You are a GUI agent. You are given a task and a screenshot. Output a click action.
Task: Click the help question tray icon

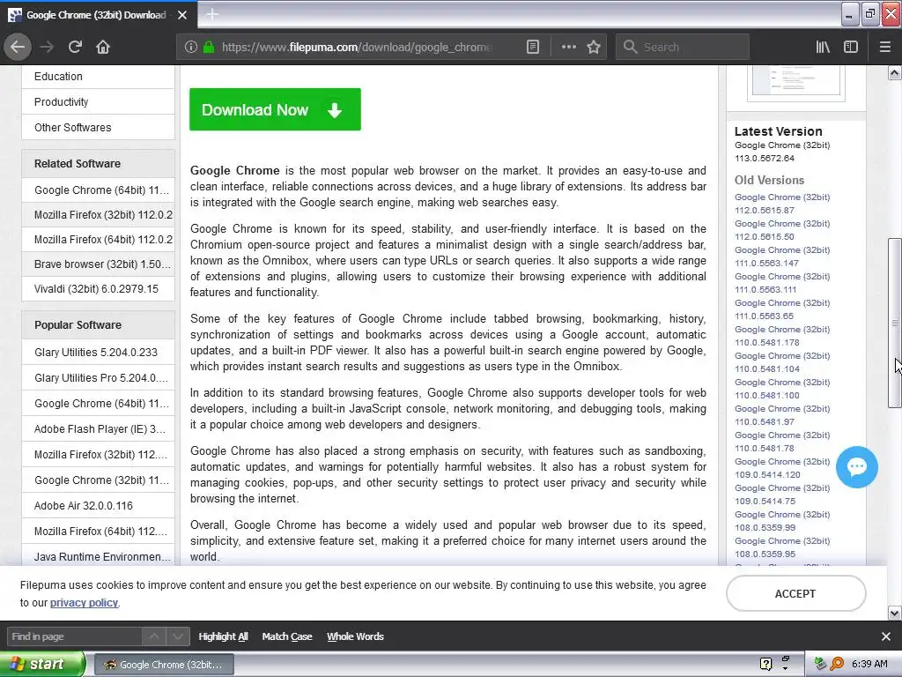point(765,664)
